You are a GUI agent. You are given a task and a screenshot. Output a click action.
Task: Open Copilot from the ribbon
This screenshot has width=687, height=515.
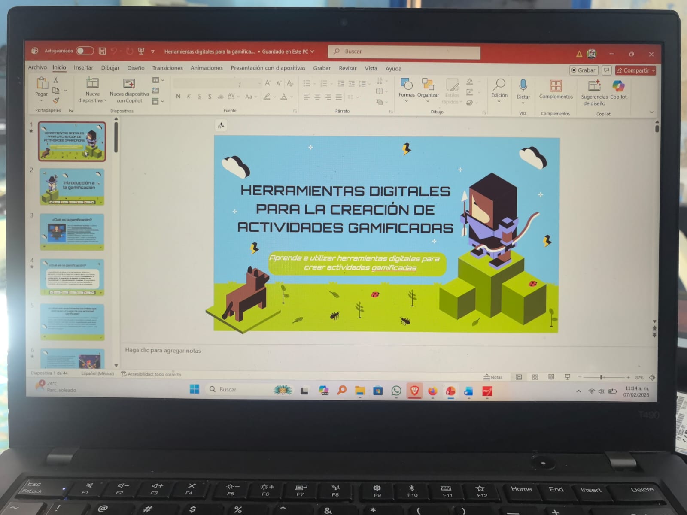[618, 86]
